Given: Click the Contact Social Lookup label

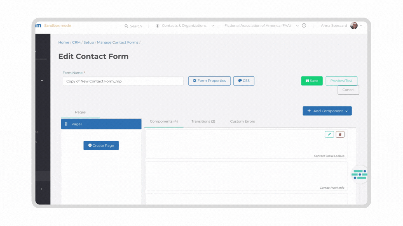Looking at the screenshot, I should click(329, 156).
